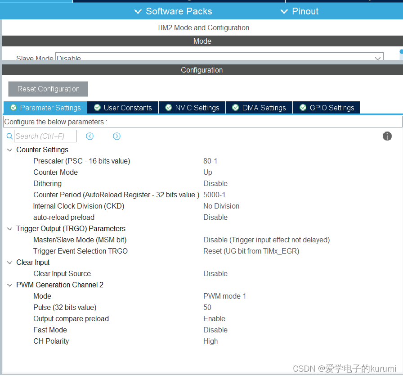Open the Pinout menu

[x=299, y=11]
